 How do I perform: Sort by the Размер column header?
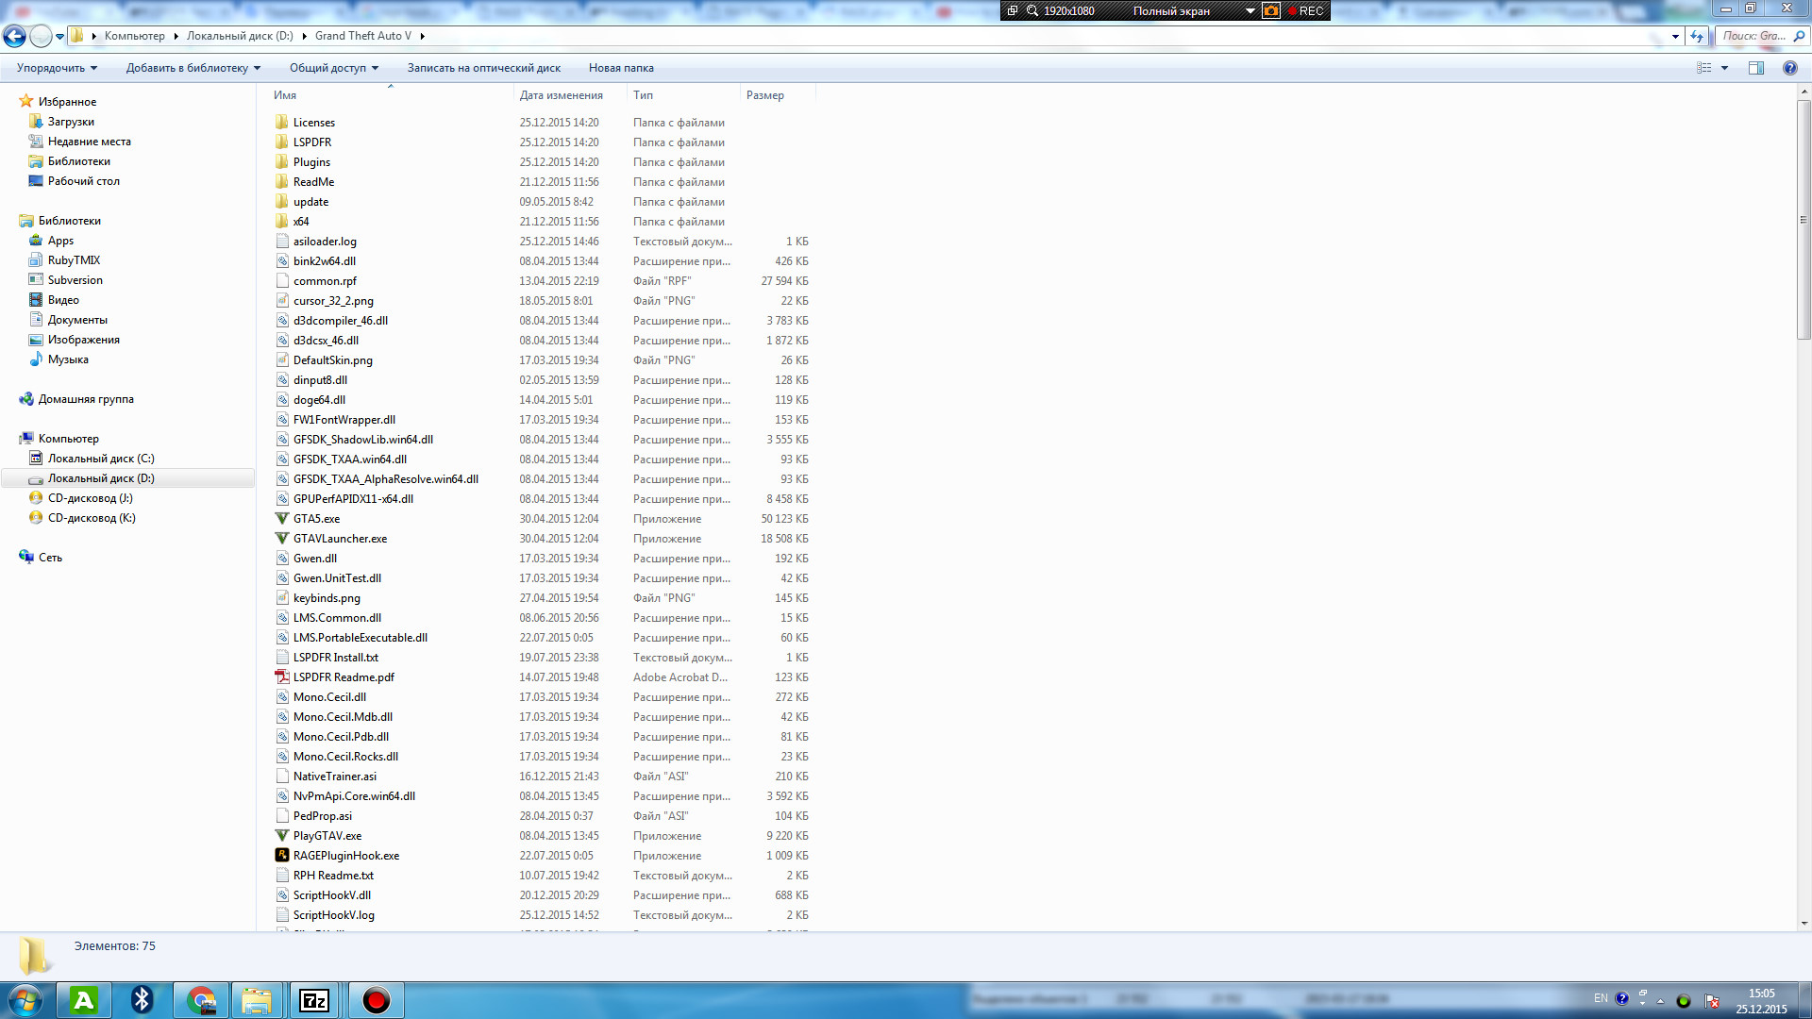click(x=764, y=95)
